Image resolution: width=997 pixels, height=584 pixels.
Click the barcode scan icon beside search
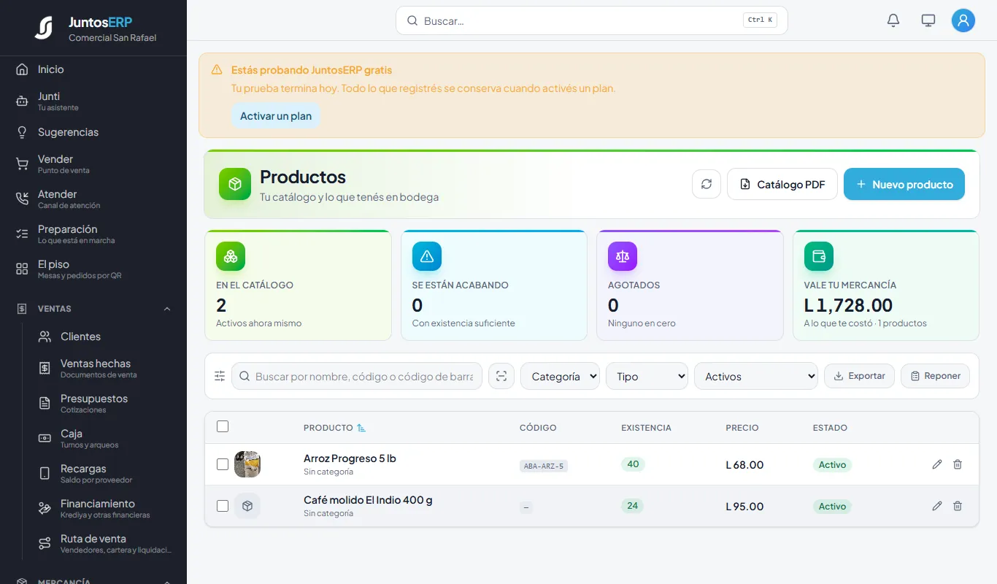(x=501, y=376)
